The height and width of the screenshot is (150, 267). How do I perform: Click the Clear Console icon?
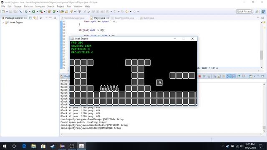[x=215, y=76]
